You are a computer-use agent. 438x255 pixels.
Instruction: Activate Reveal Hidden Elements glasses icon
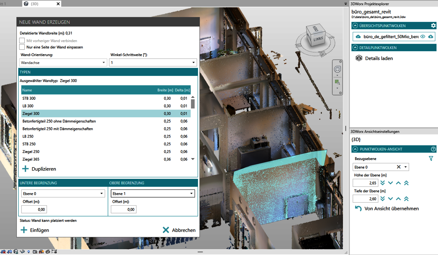click(22, 252)
